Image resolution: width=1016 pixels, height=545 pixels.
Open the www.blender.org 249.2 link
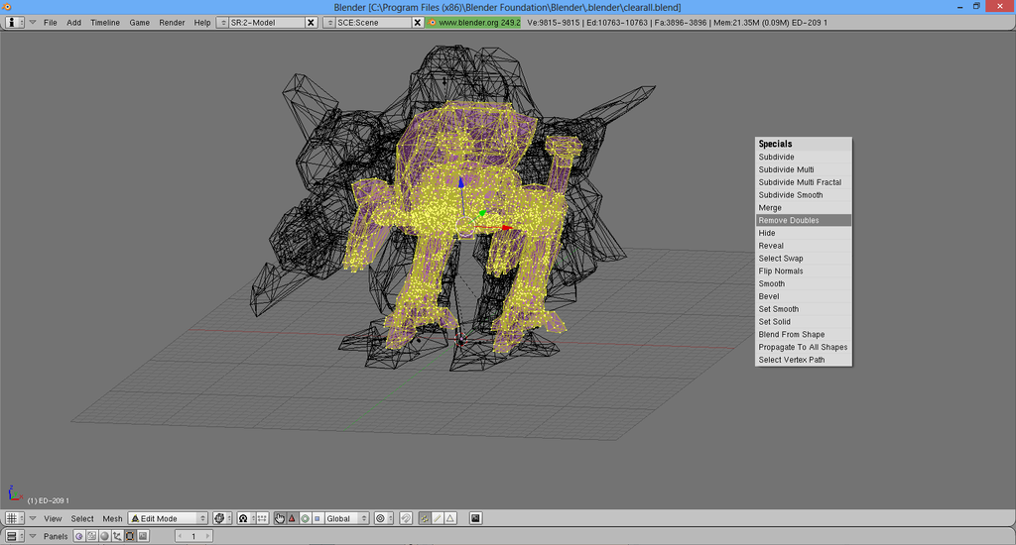tap(473, 23)
